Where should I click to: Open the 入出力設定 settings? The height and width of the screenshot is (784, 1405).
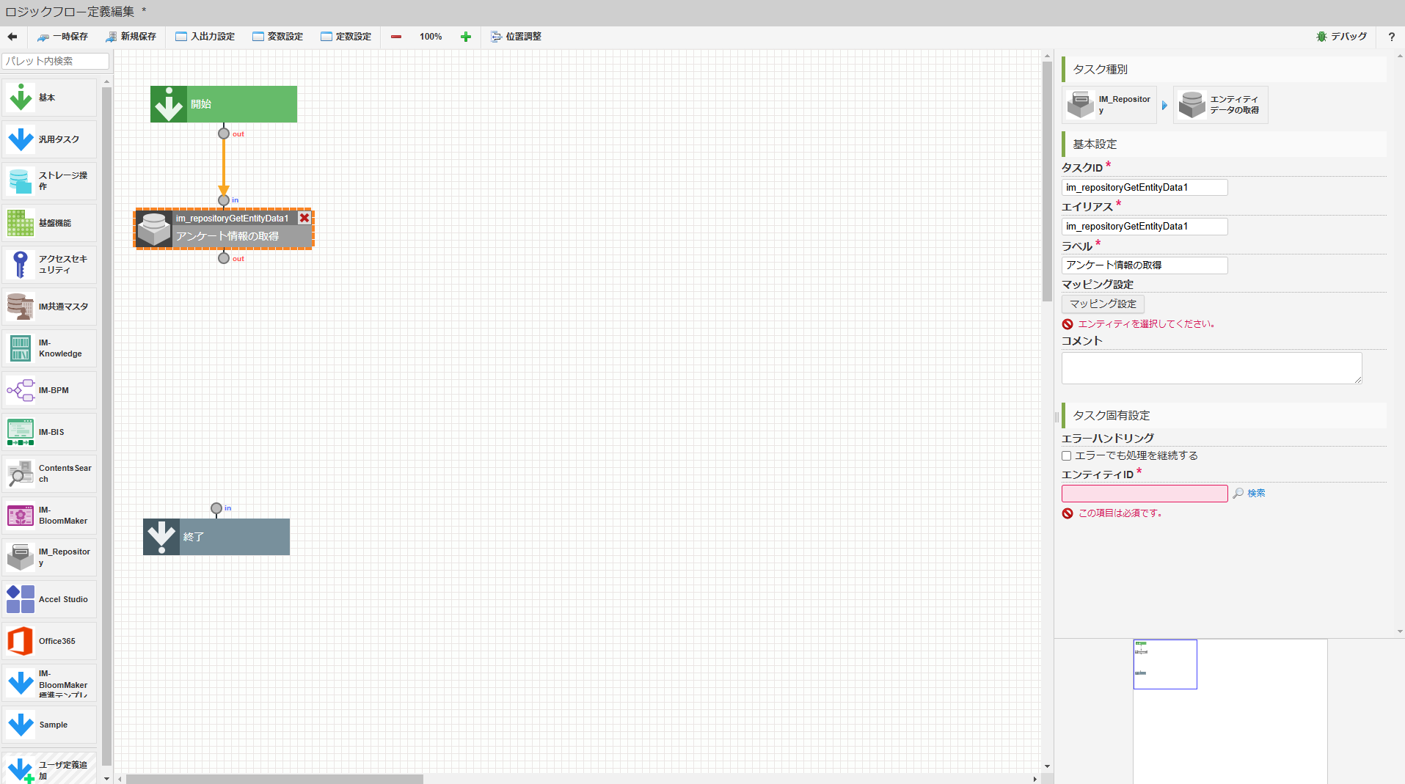(205, 36)
